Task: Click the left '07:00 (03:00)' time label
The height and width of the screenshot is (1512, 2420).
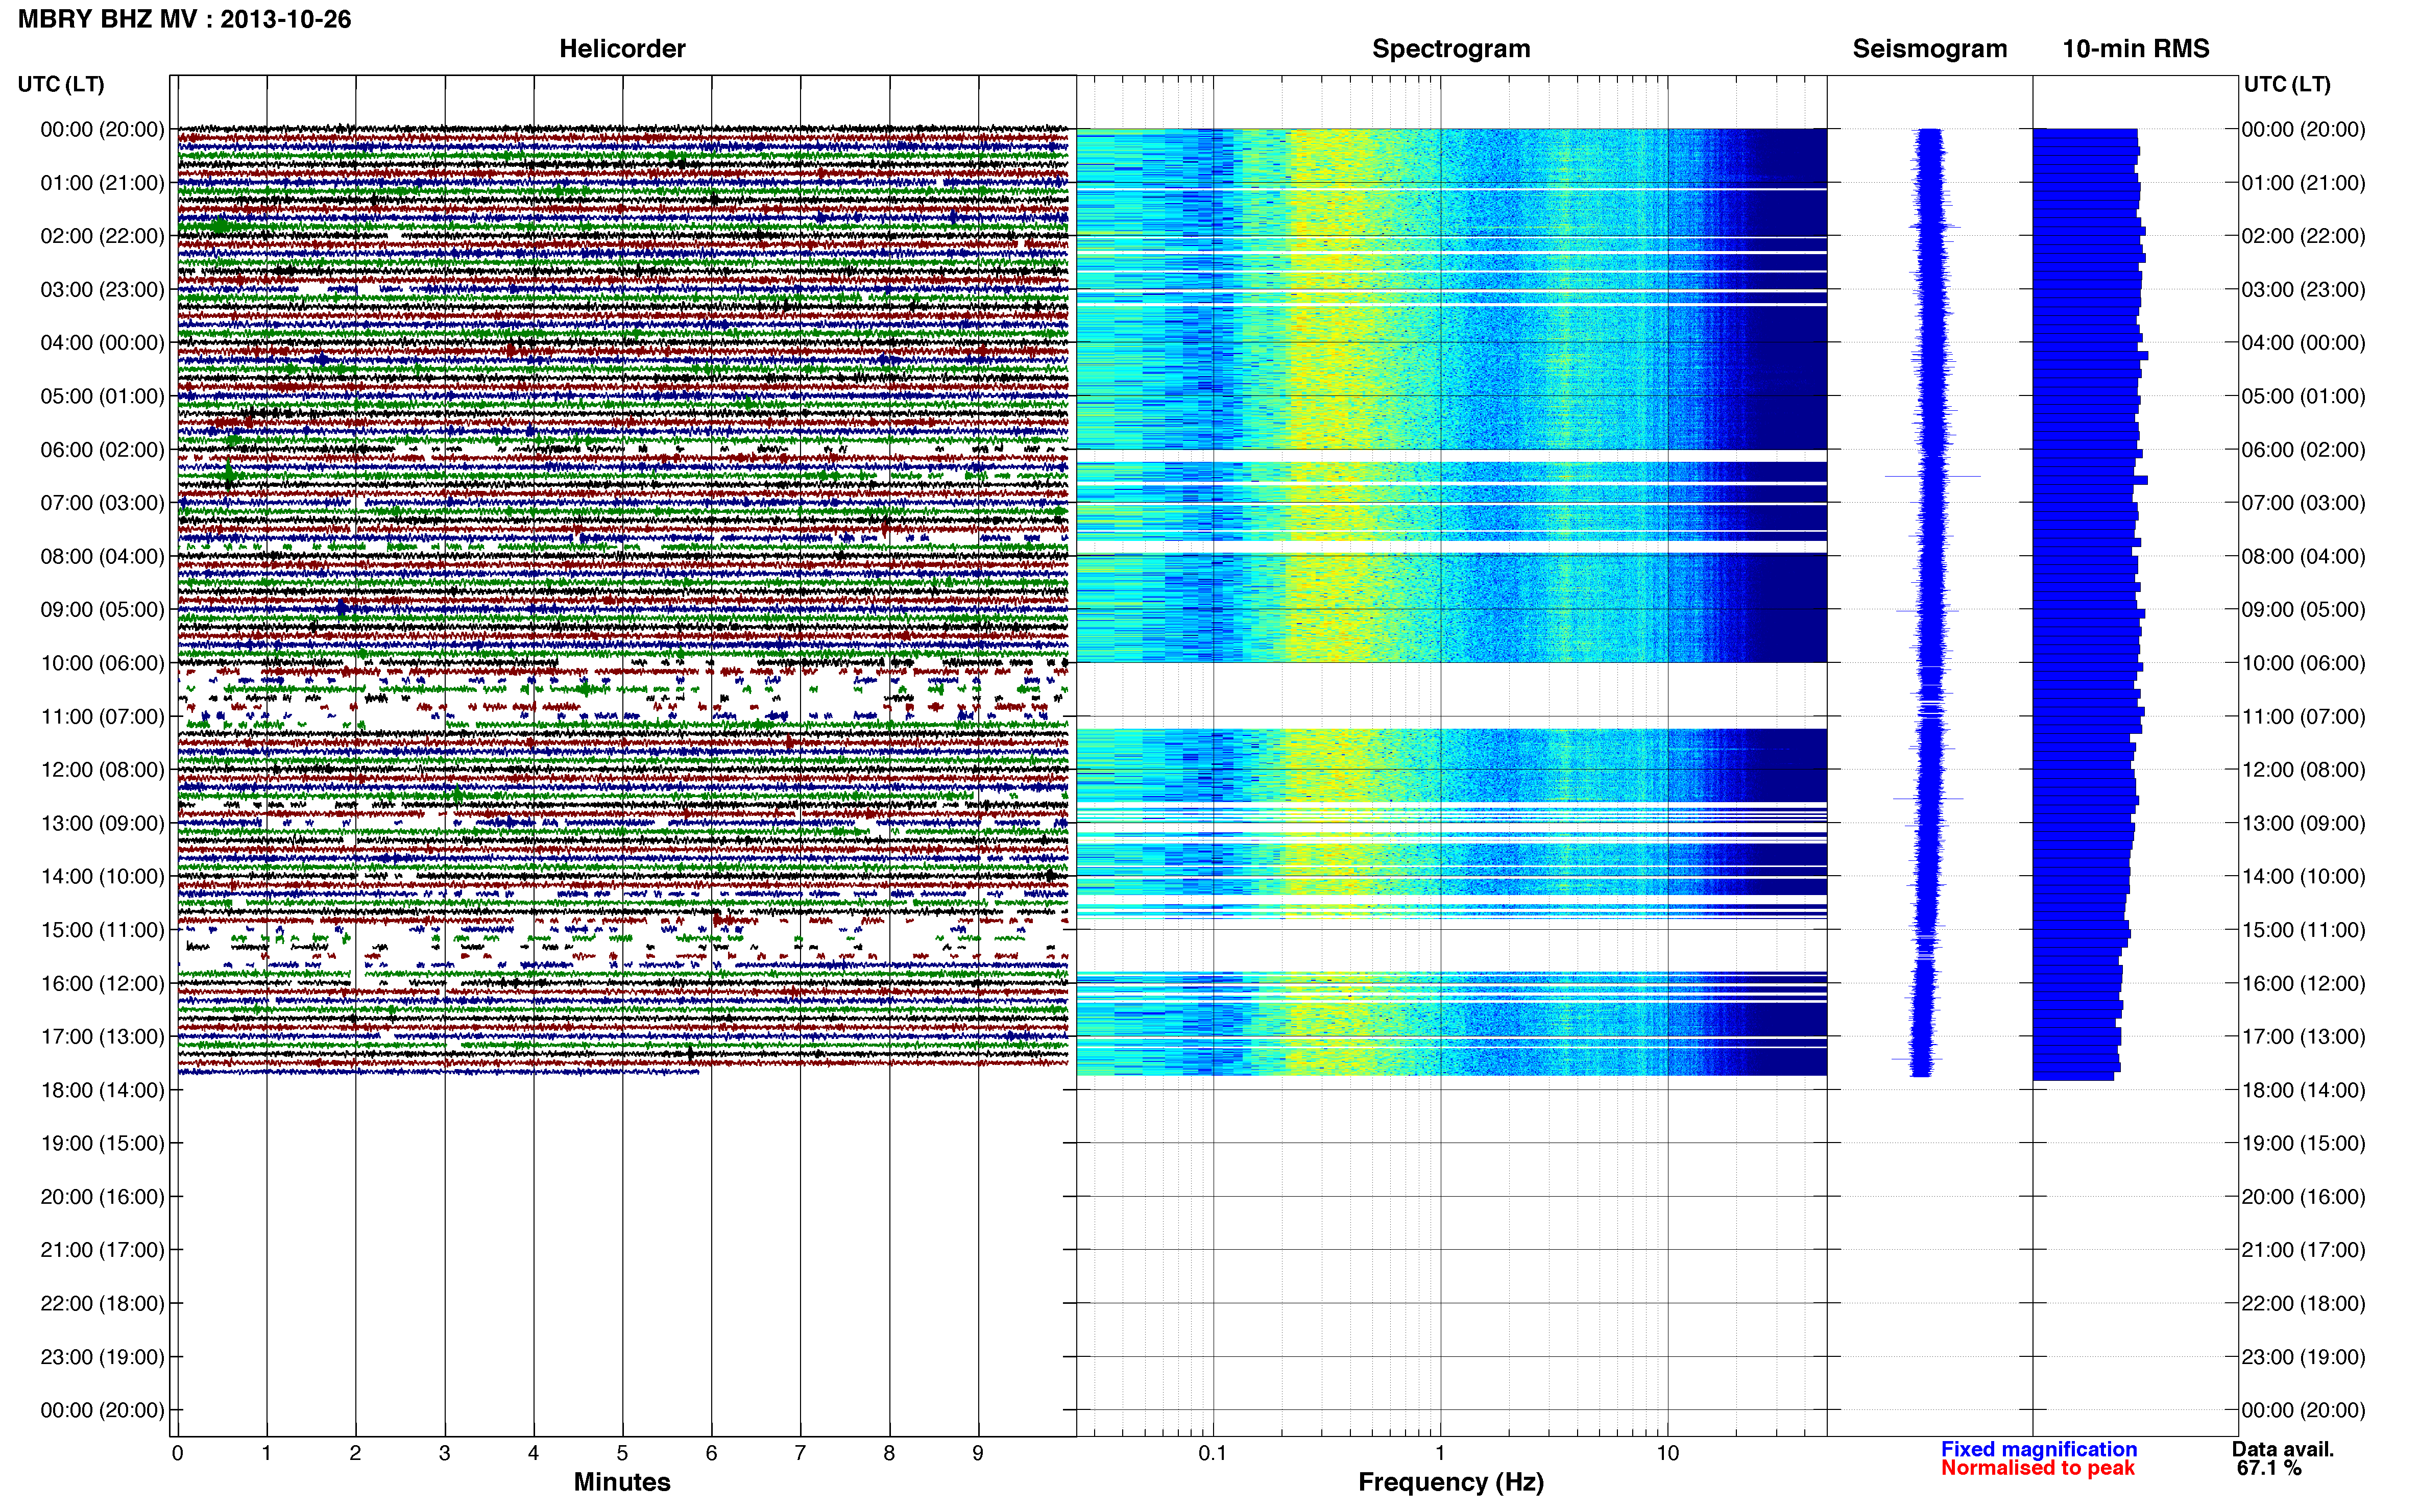Action: (x=102, y=503)
